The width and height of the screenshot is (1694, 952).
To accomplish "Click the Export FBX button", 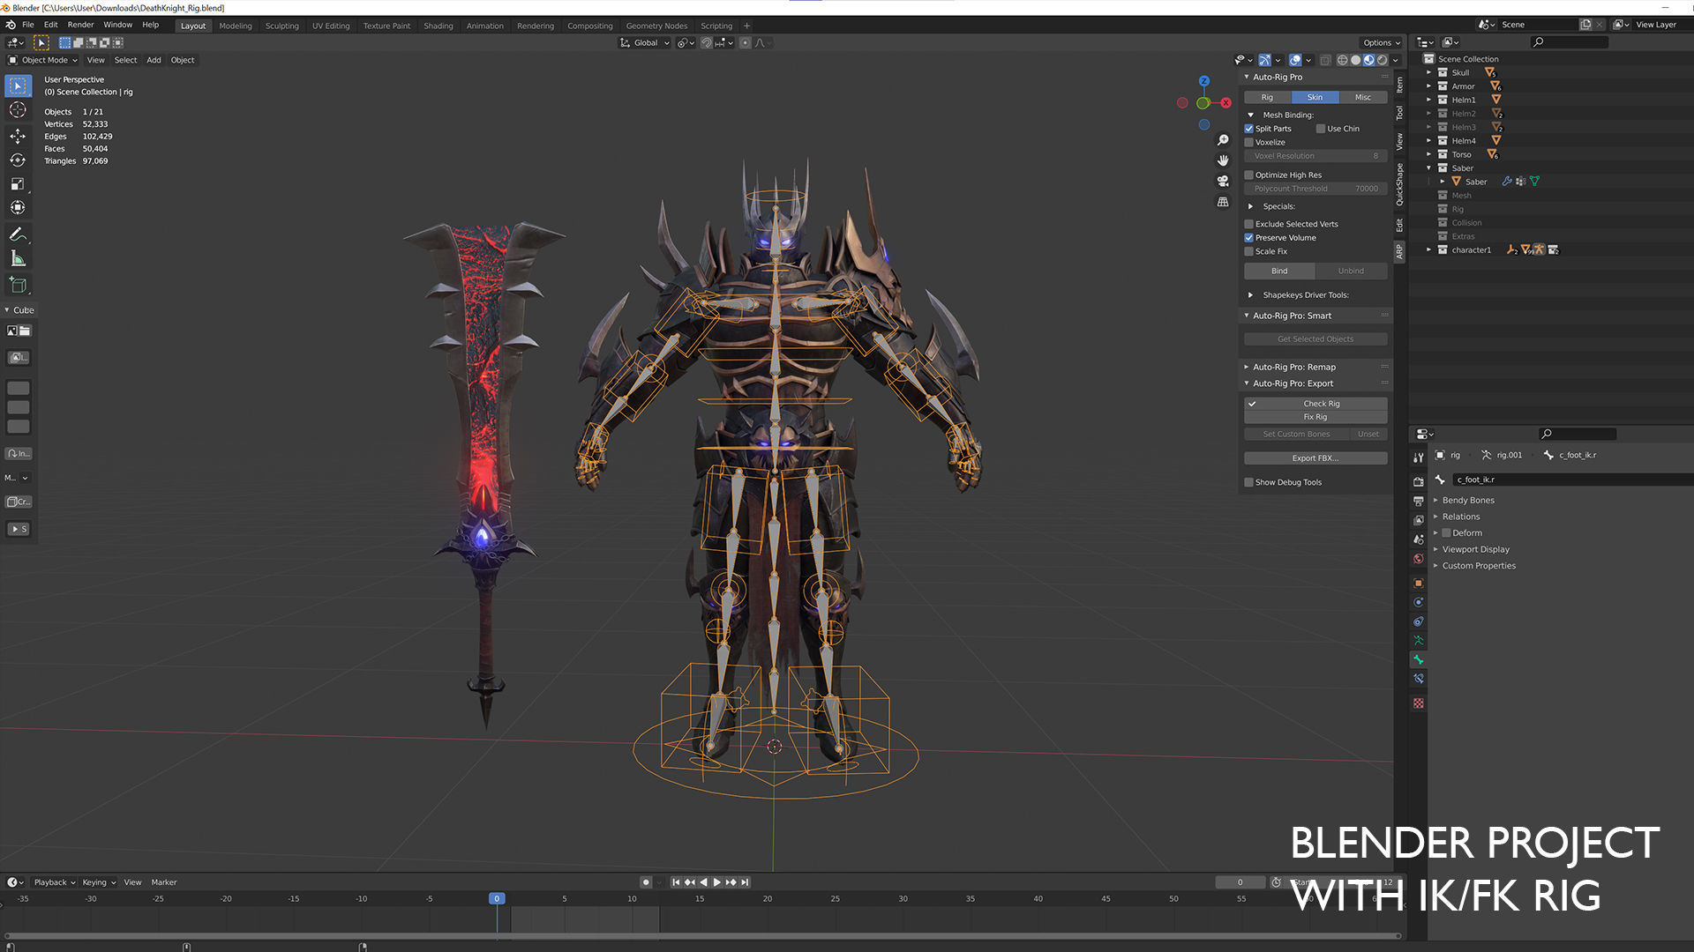I will [x=1315, y=458].
